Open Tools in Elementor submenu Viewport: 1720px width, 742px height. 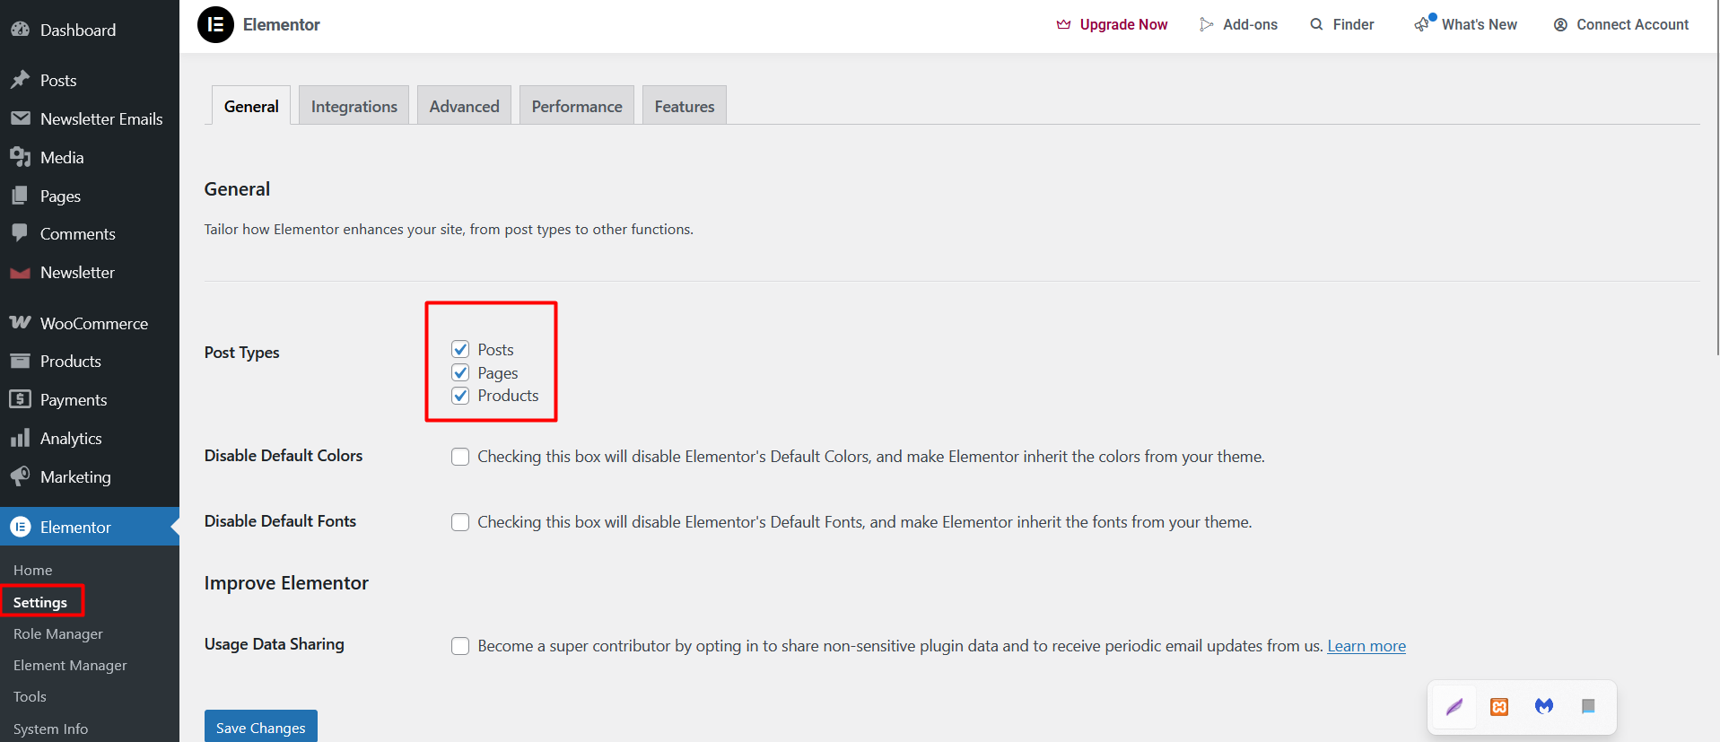tap(30, 696)
